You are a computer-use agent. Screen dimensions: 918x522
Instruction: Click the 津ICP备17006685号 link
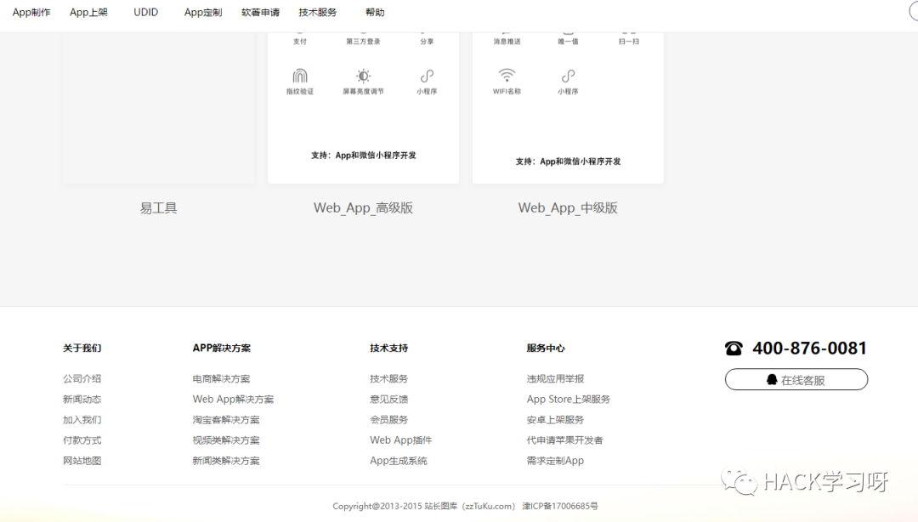(x=559, y=507)
